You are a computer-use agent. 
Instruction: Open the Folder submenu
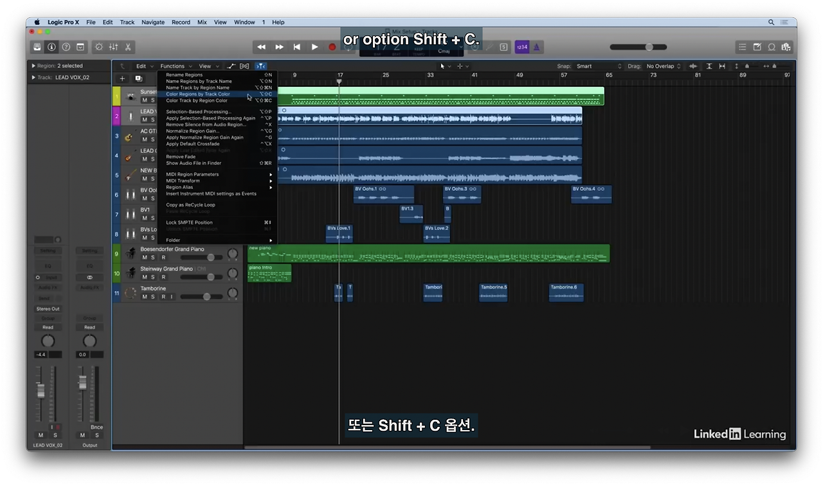tap(219, 240)
